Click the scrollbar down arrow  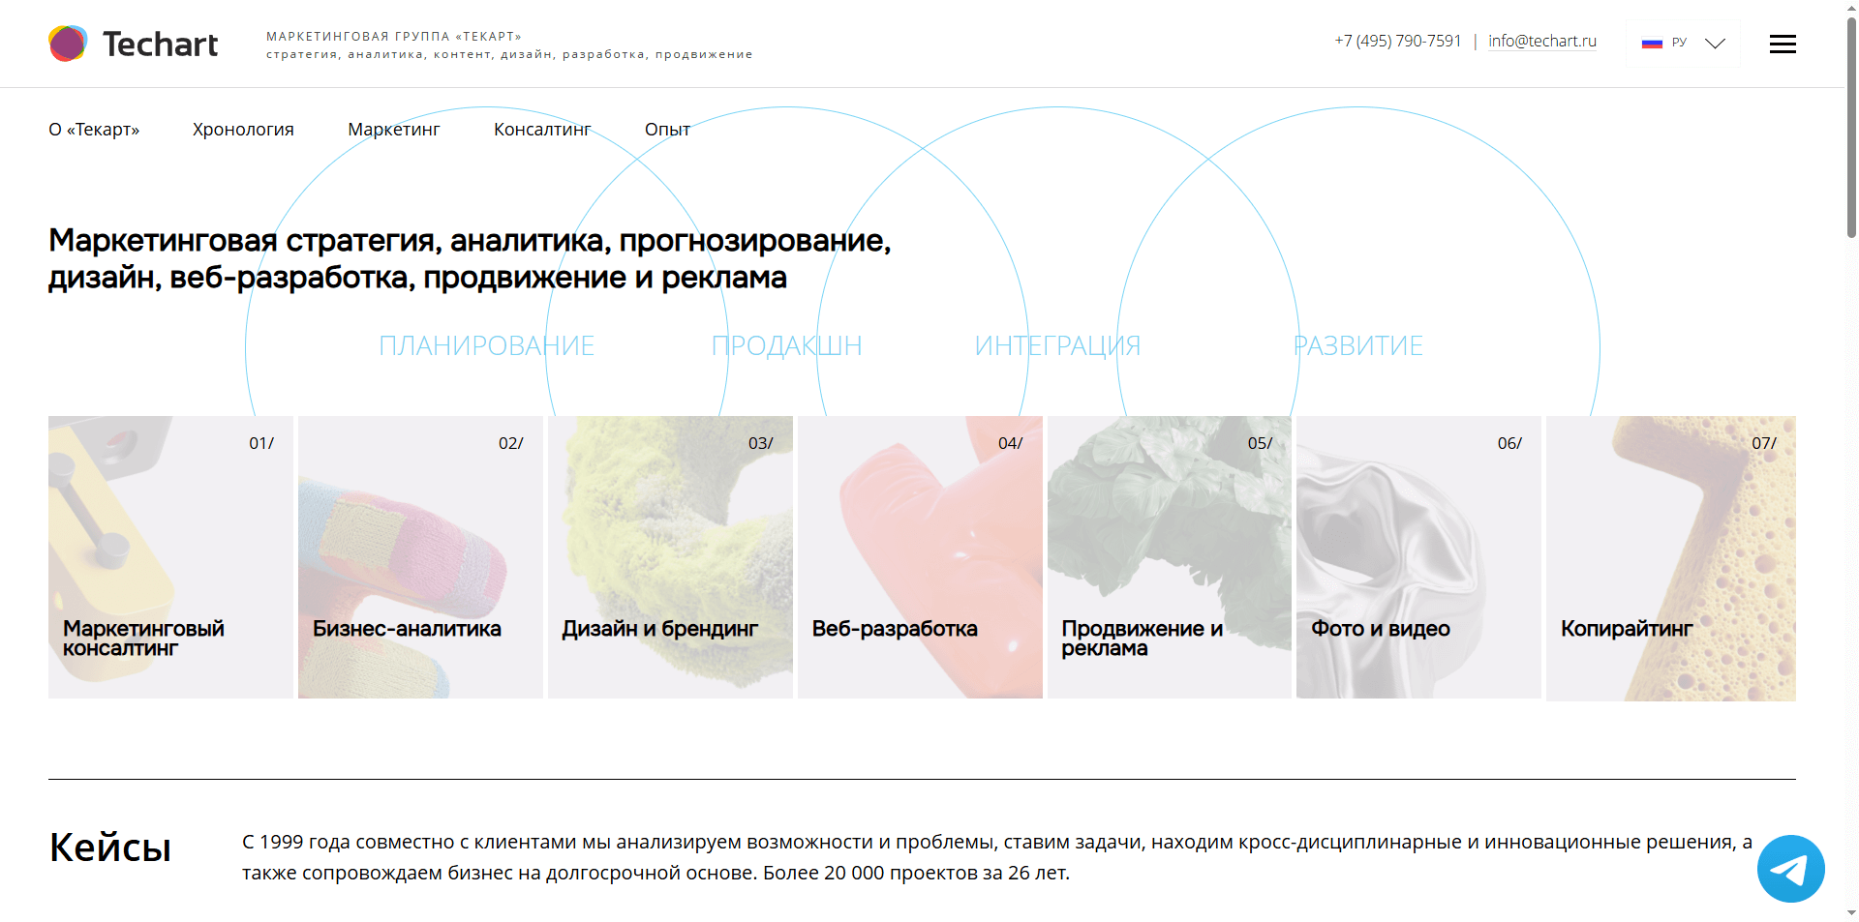pyautogui.click(x=1850, y=914)
